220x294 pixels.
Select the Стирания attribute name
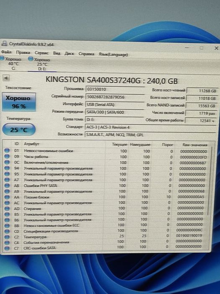pos(32,208)
